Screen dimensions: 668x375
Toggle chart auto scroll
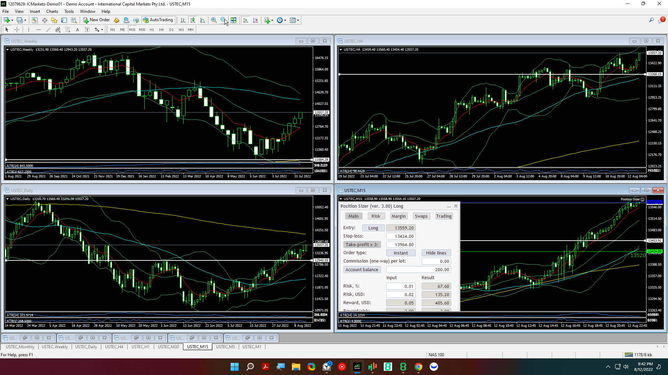click(246, 20)
